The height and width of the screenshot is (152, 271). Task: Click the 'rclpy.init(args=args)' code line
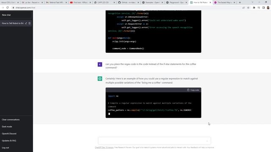(x=124, y=41)
